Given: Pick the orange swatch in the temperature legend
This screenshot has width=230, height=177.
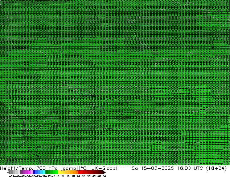Looking at the screenshot, I should 73,172.
